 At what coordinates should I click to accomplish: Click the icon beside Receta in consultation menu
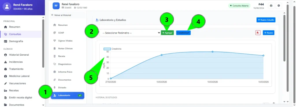tap(55, 56)
